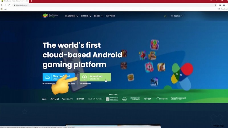The width and height of the screenshot is (228, 128).
Task: Click the BlueStacks logo in header
Action: point(50,16)
